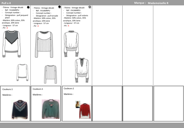184x128 pixels.
Task: Click "Thème : Vintage décalé" in jacquard column
Action: click(13, 7)
